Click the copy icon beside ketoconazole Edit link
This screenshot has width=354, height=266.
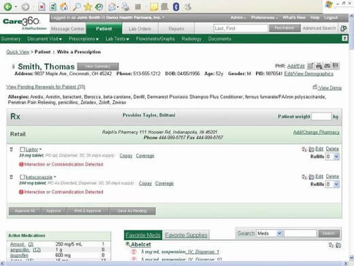click(312, 177)
